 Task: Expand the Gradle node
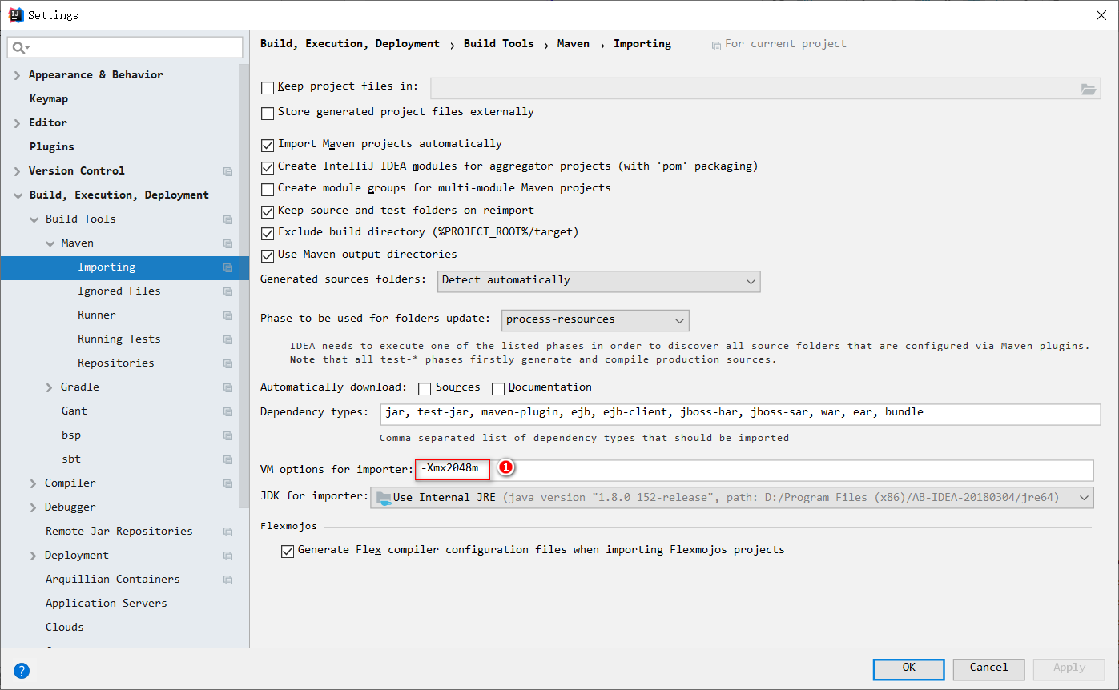(49, 387)
